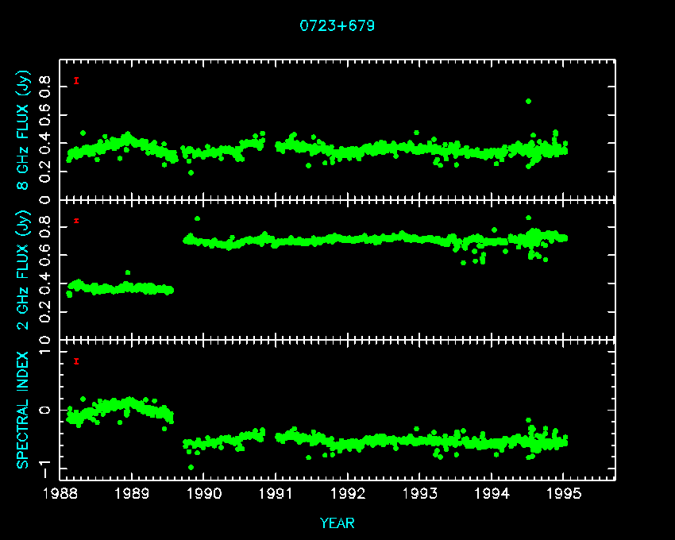The image size is (675, 540).
Task: Select the lowest 8 GHz point near 1990
Action: (191, 172)
